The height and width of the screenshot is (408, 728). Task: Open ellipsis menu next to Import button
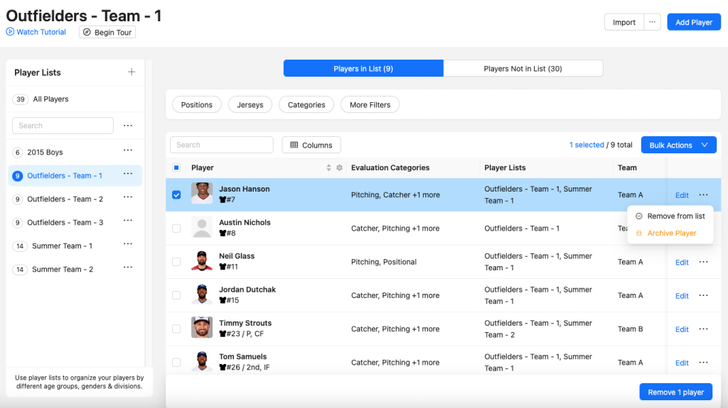click(x=653, y=22)
